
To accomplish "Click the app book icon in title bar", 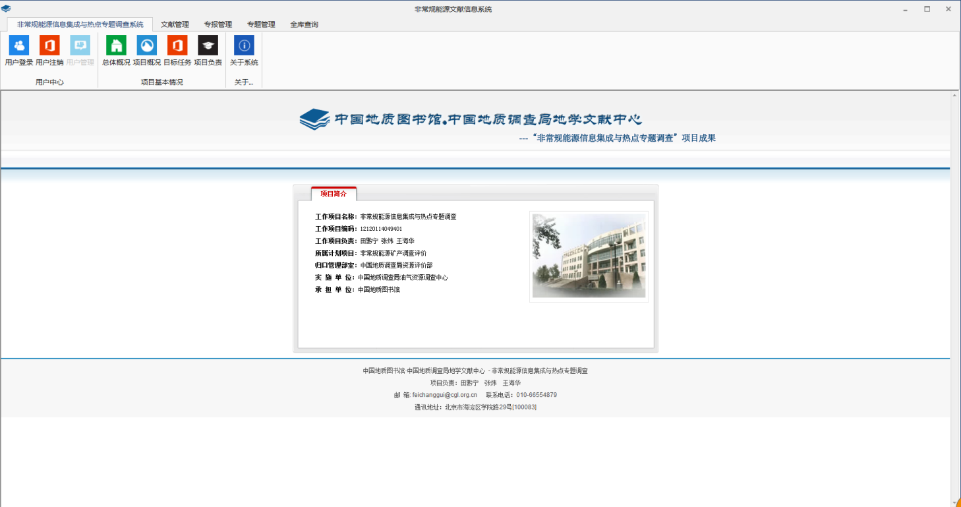I will 7,9.
